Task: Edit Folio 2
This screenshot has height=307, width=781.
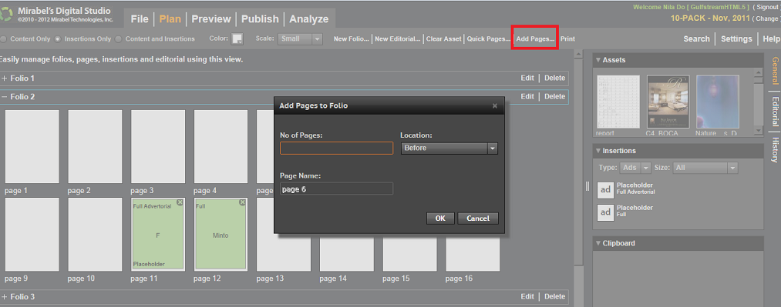Action: click(527, 96)
